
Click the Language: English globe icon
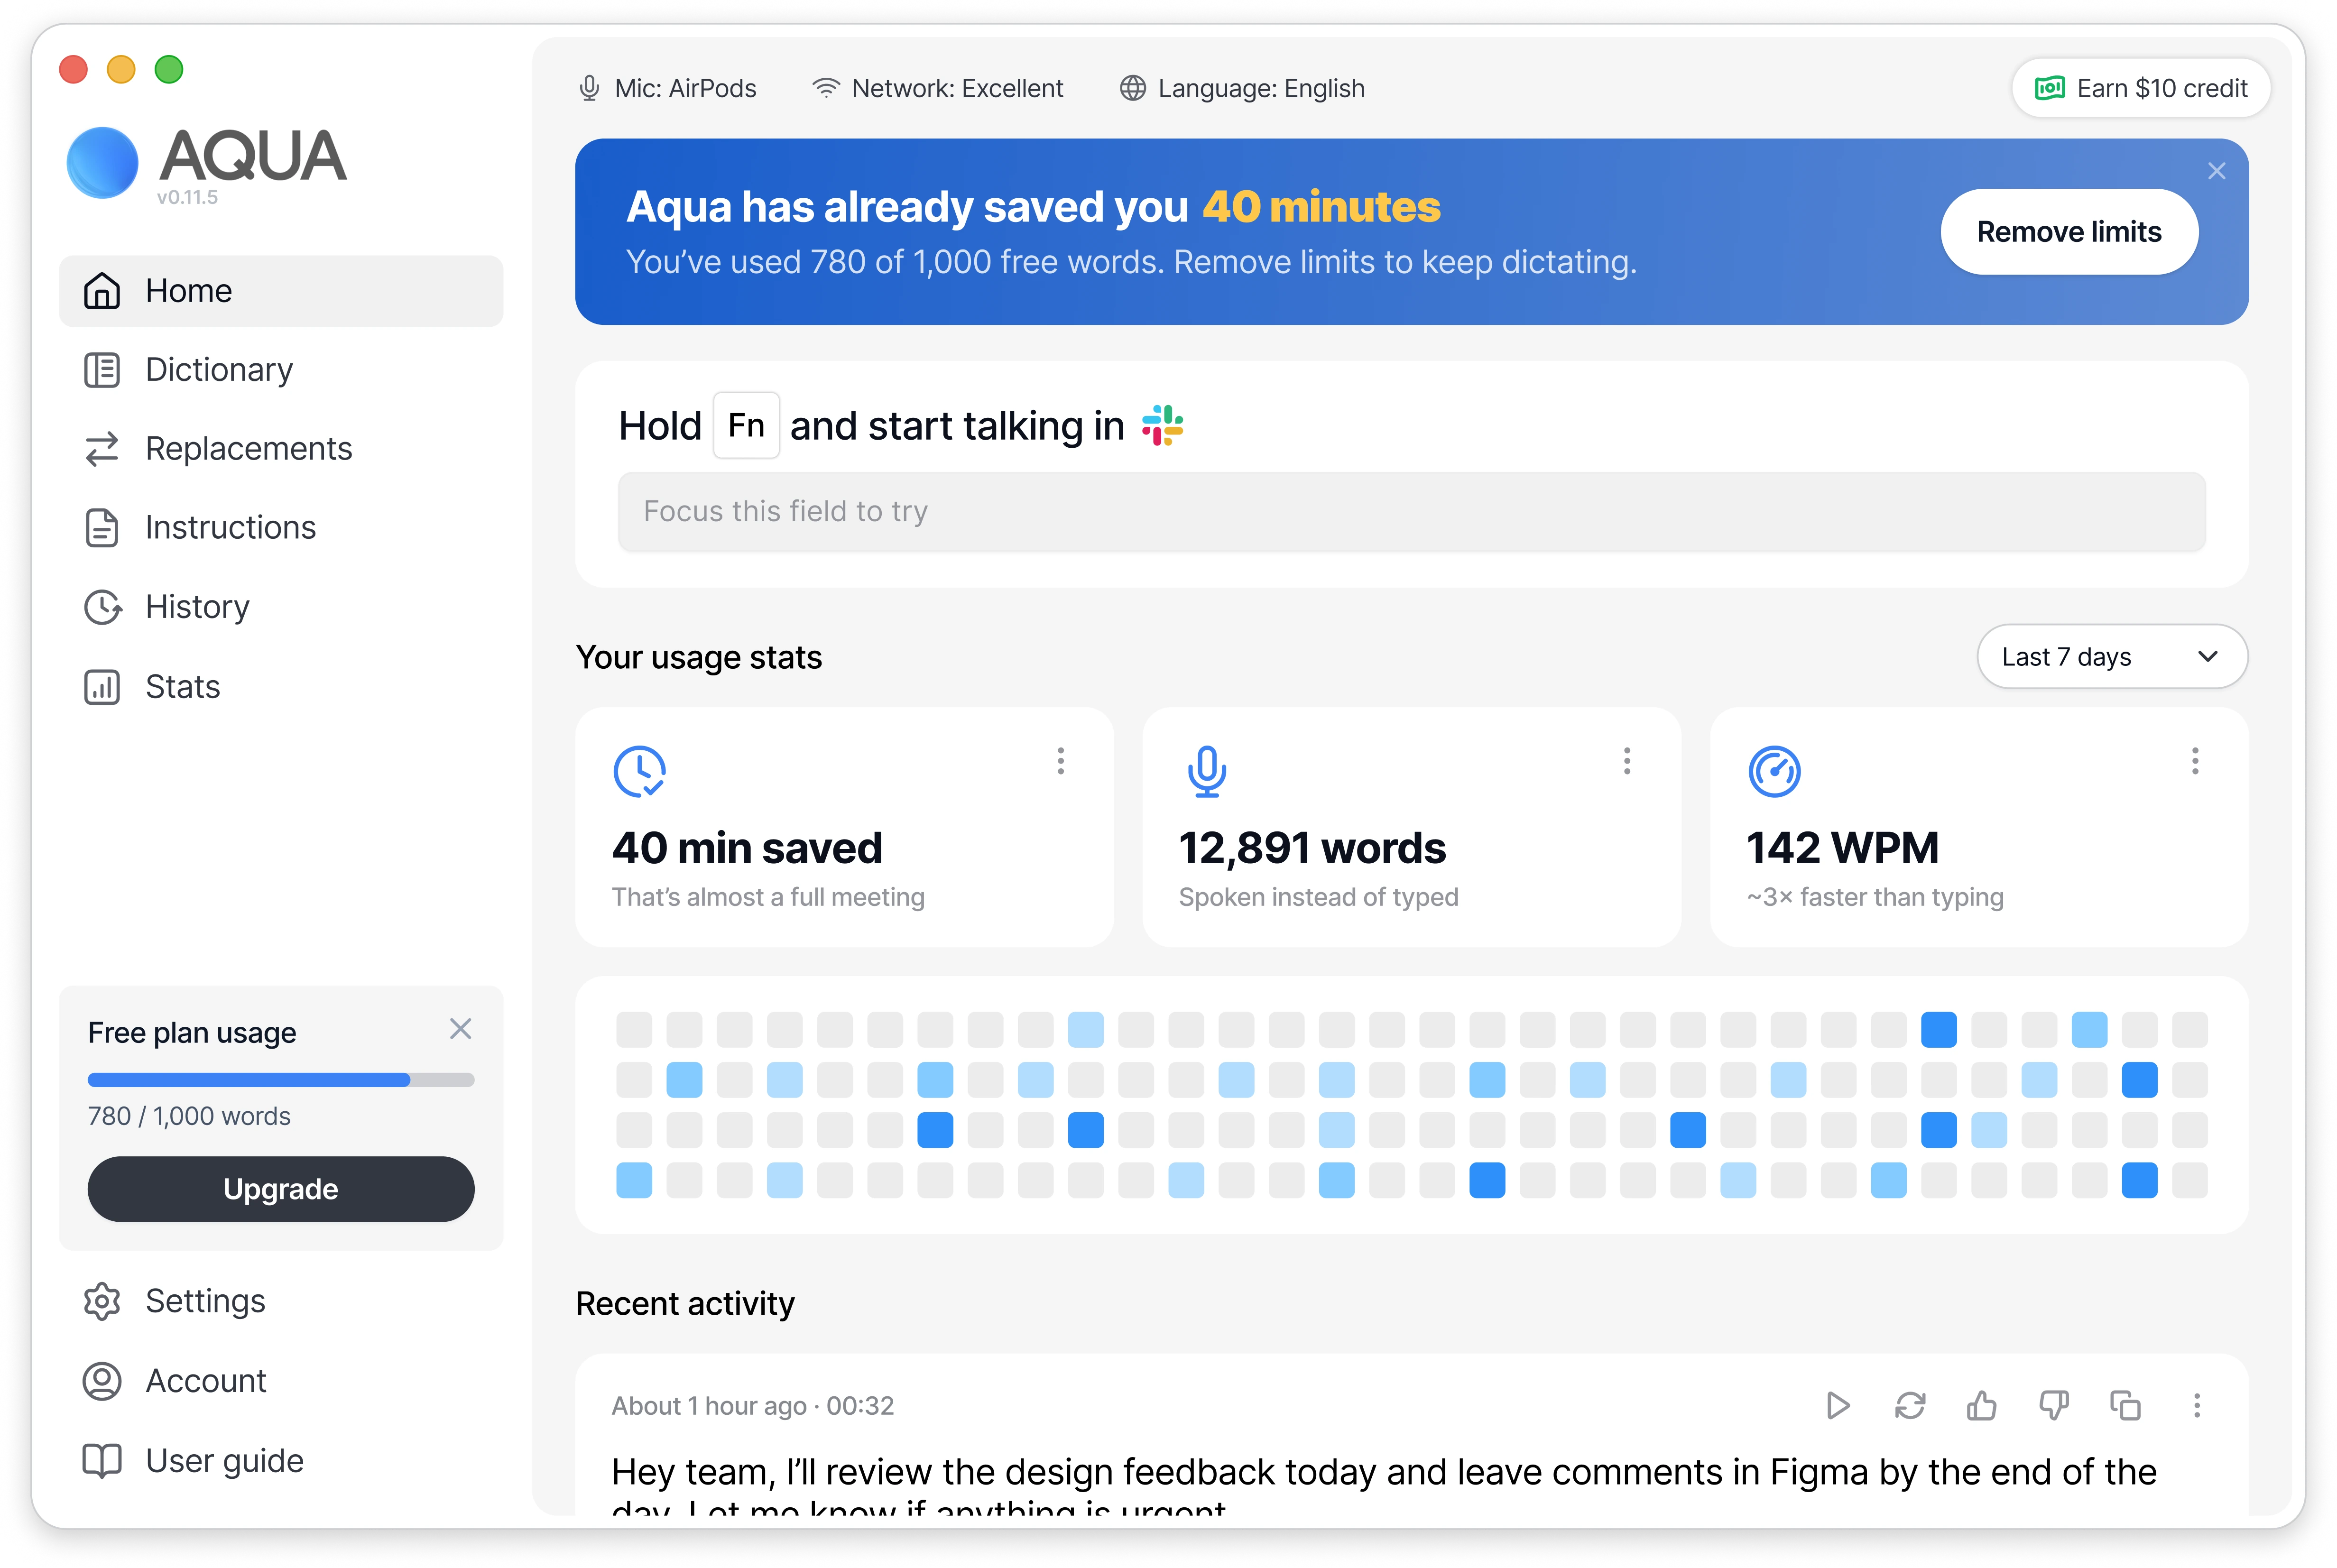[x=1132, y=88]
